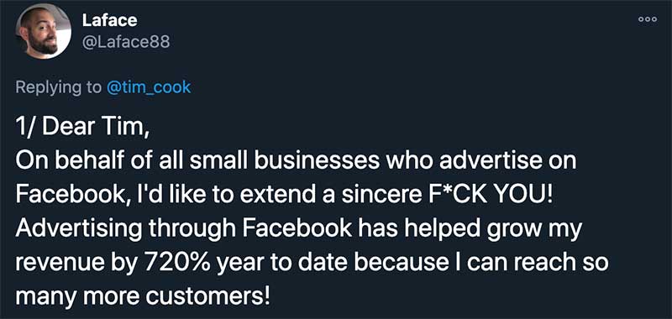This screenshot has width=672, height=319.
Task: Open Laface's profile picture avatar
Action: pos(44,31)
